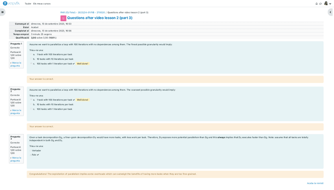Select the 'Fals' radio option
This screenshot has height=190, width=334.
coord(30,155)
